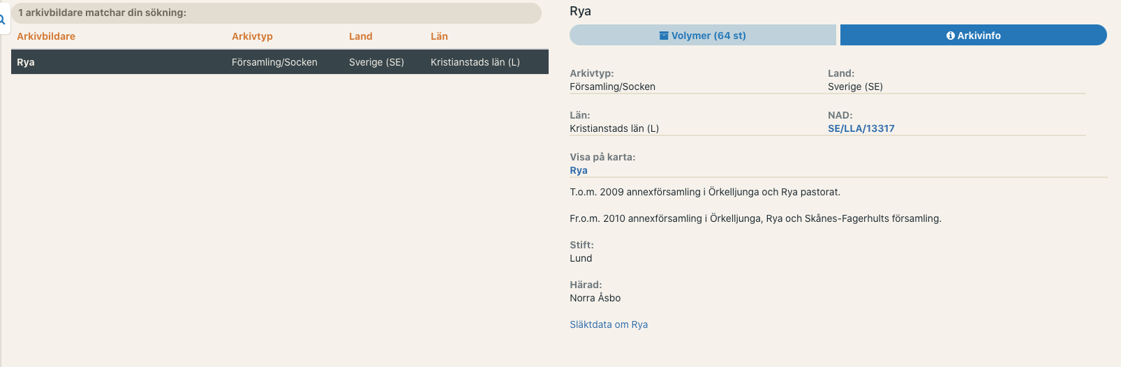Click Kristianstads län (L) in the results row

[475, 62]
